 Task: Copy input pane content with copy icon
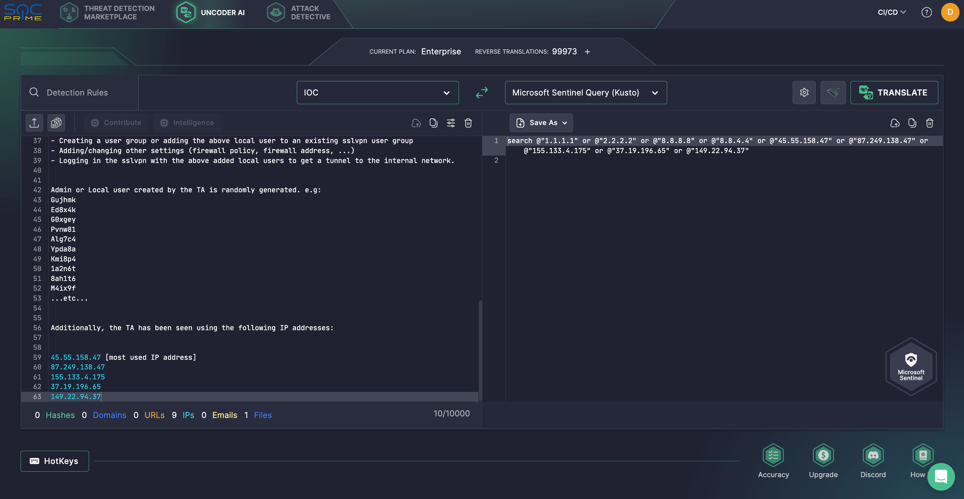433,123
